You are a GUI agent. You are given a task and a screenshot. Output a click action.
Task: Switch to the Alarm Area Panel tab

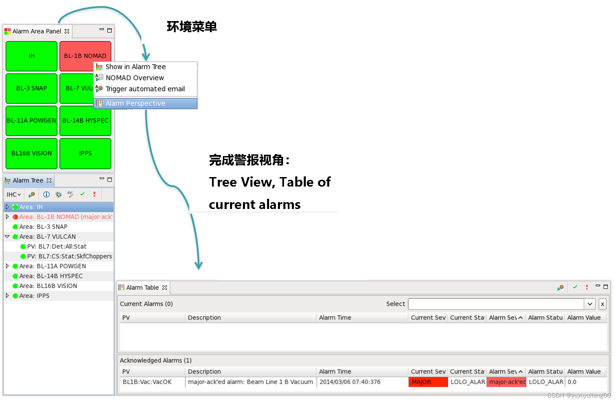tap(37, 31)
